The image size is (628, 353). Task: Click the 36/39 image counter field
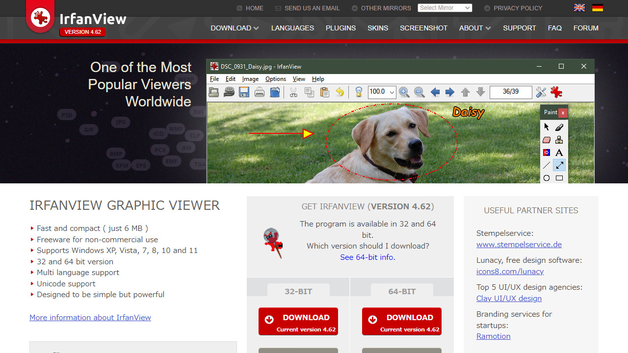[511, 92]
